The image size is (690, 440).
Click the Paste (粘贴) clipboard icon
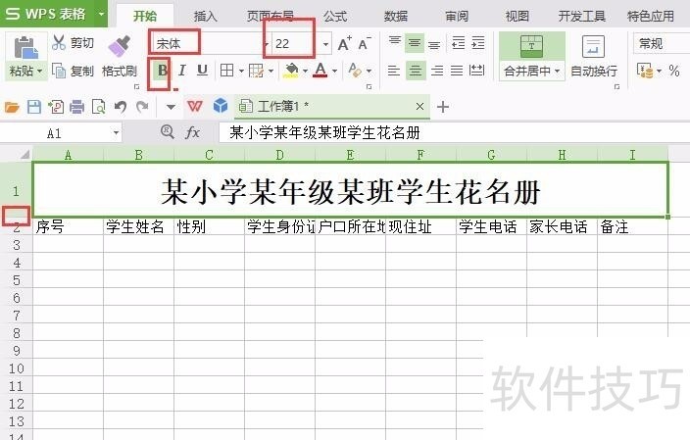[25, 47]
